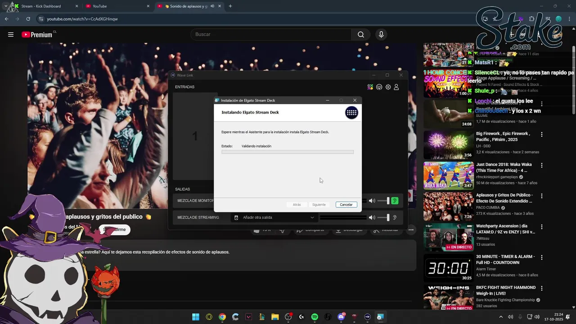The height and width of the screenshot is (324, 576).
Task: Click the Atrás installer button
Action: 297,205
